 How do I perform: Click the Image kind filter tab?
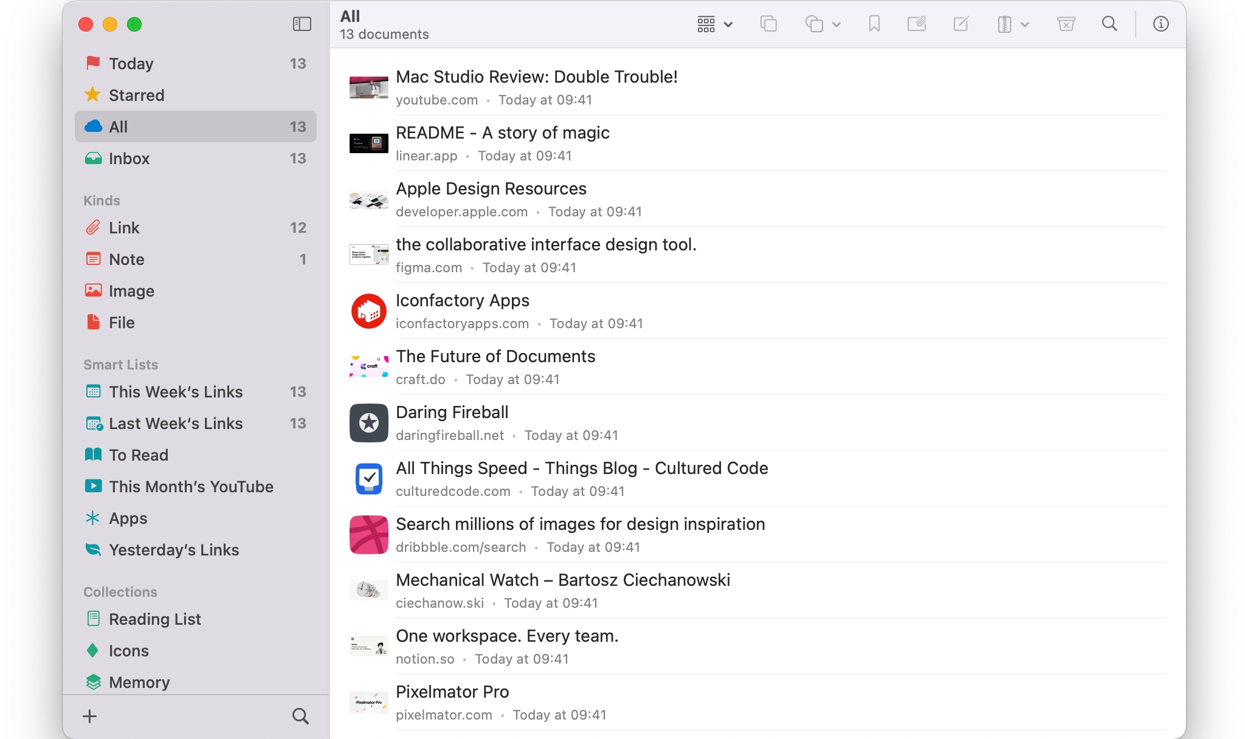pos(131,289)
